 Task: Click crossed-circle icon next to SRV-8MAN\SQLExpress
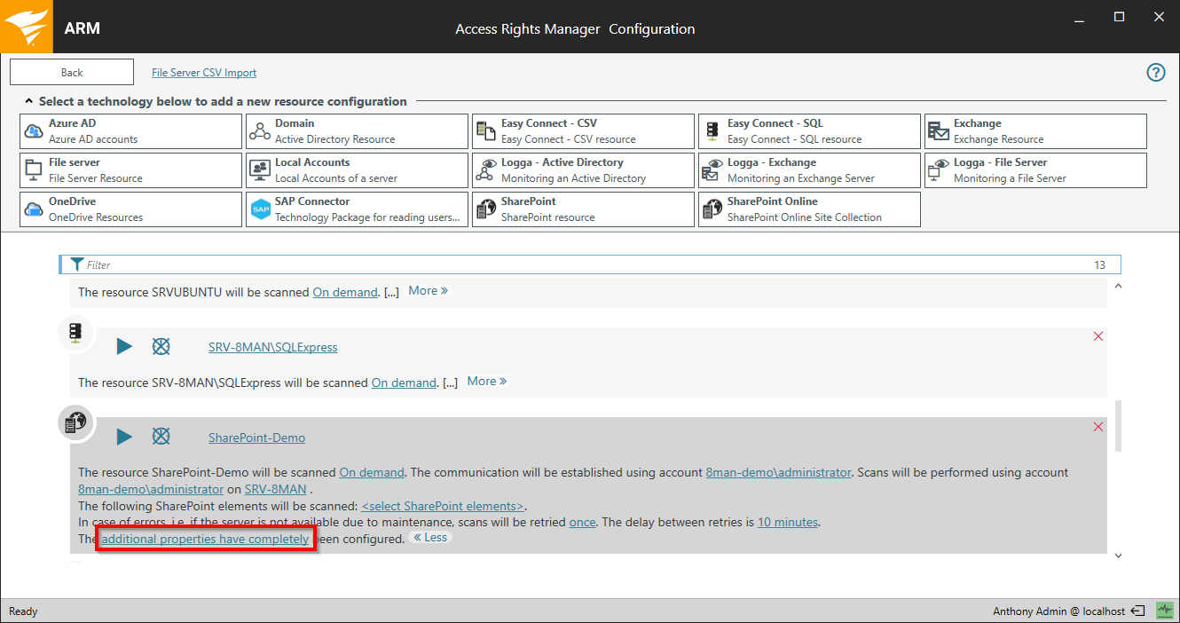(x=161, y=346)
